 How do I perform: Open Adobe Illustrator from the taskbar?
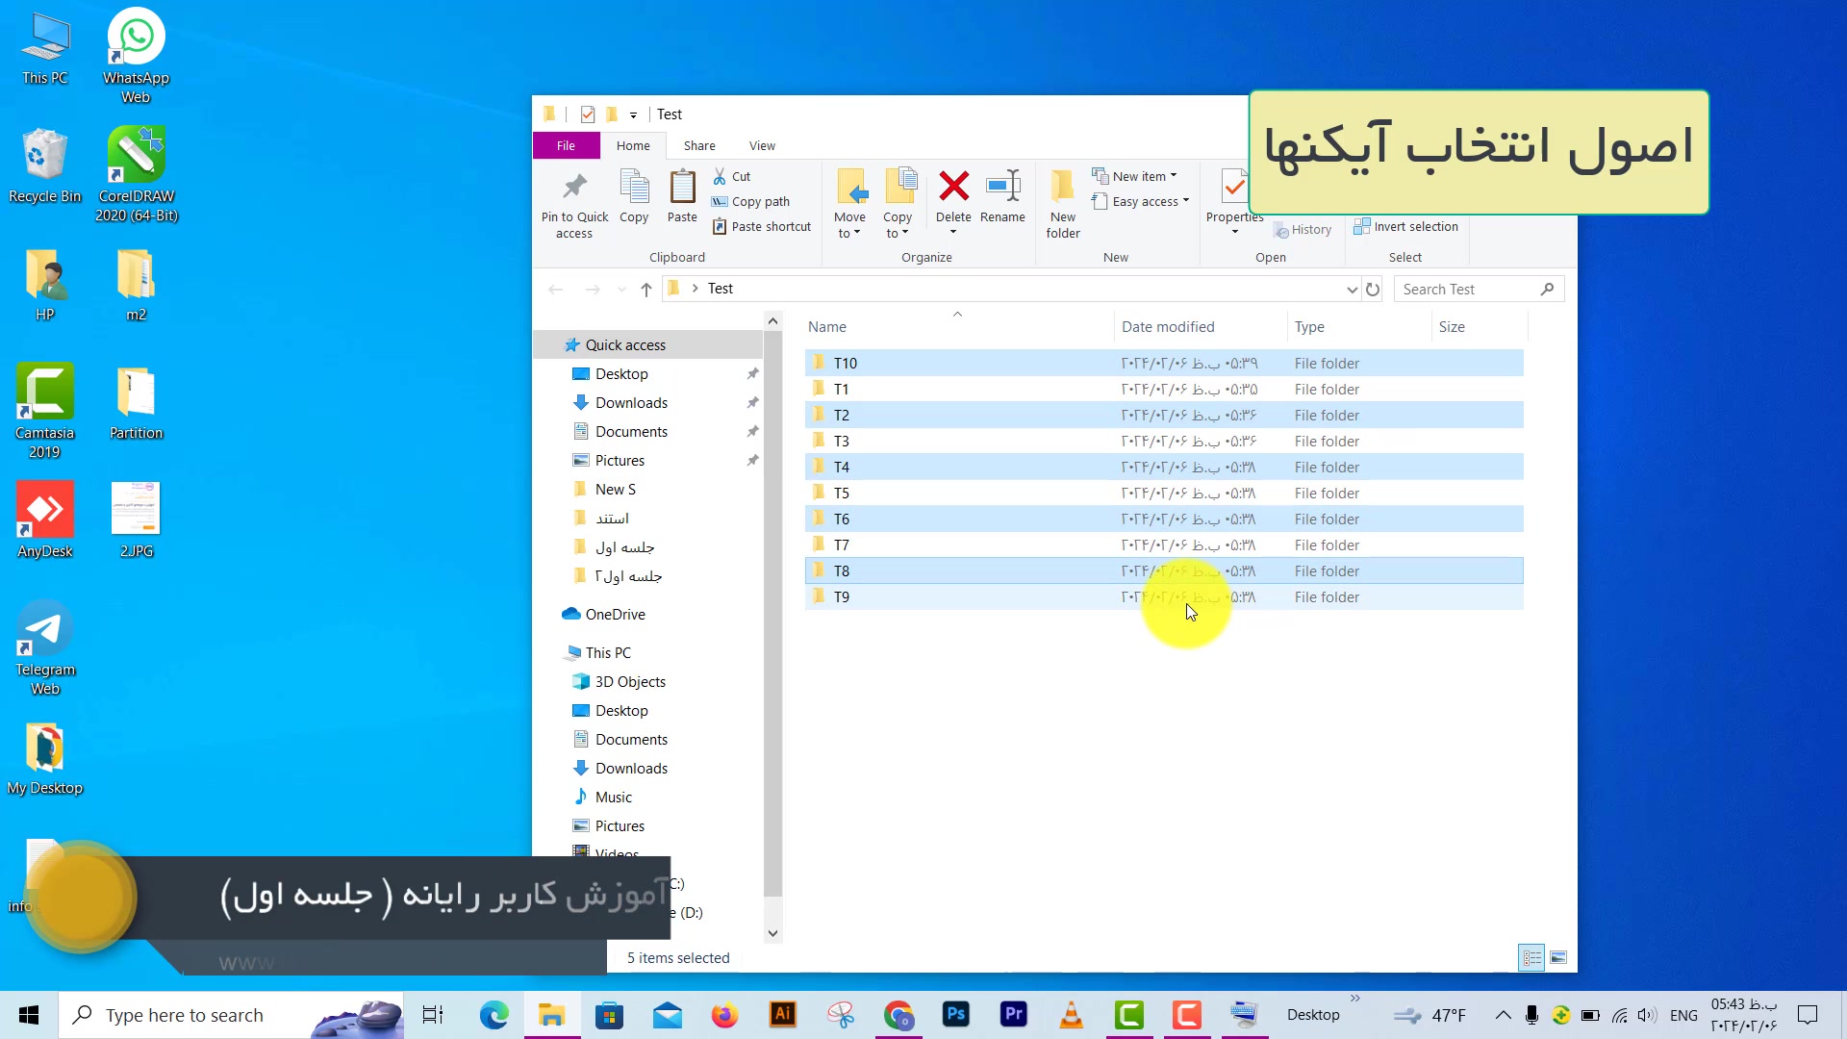783,1015
